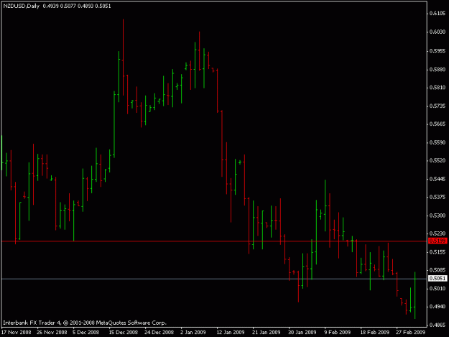Click the 2 Jan 2009 date label
This screenshot has width=449, height=337.
tap(193, 332)
